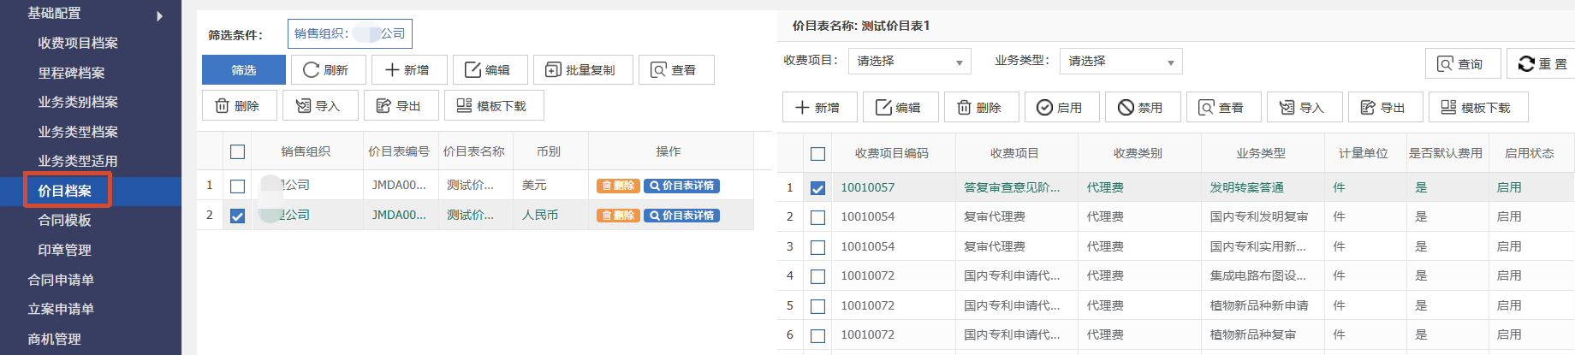Click 价目表编号 column header
The image size is (1575, 355).
(x=399, y=151)
